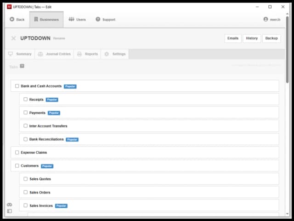Open the merch account menu
Screen dimensions: 294x221
[x=272, y=19]
